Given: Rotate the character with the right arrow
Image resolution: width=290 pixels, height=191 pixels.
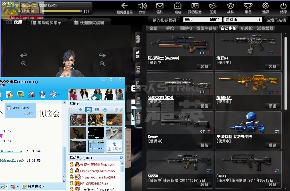Looking at the screenshot, I should tap(102, 55).
